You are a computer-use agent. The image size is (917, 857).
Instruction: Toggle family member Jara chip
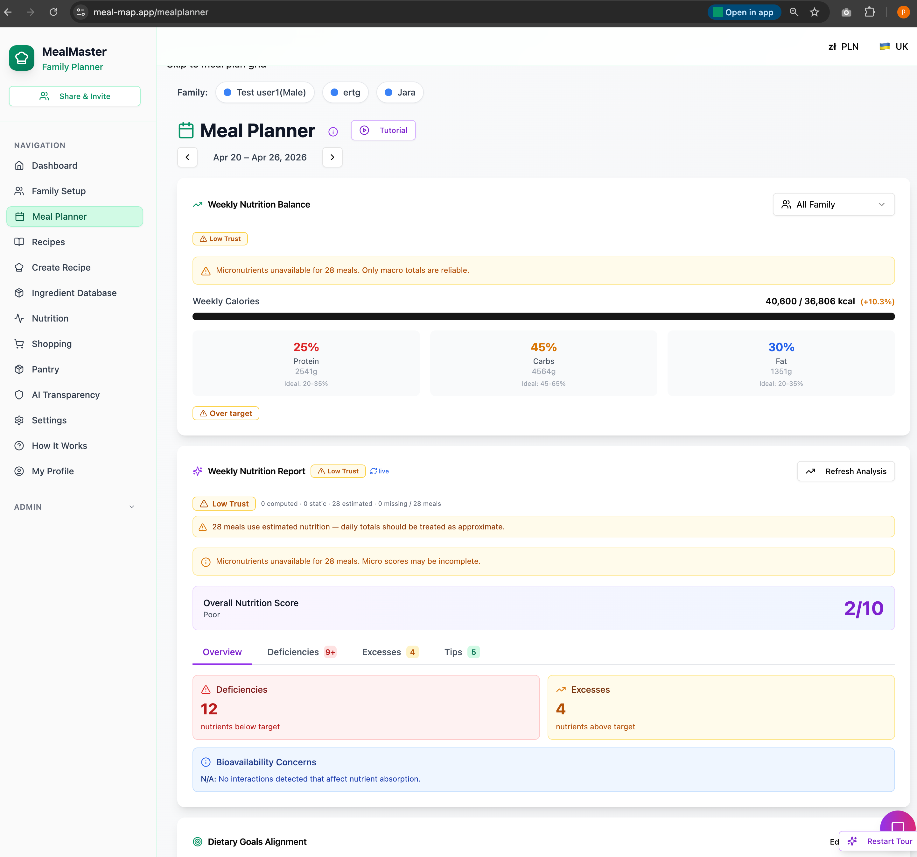[400, 92]
